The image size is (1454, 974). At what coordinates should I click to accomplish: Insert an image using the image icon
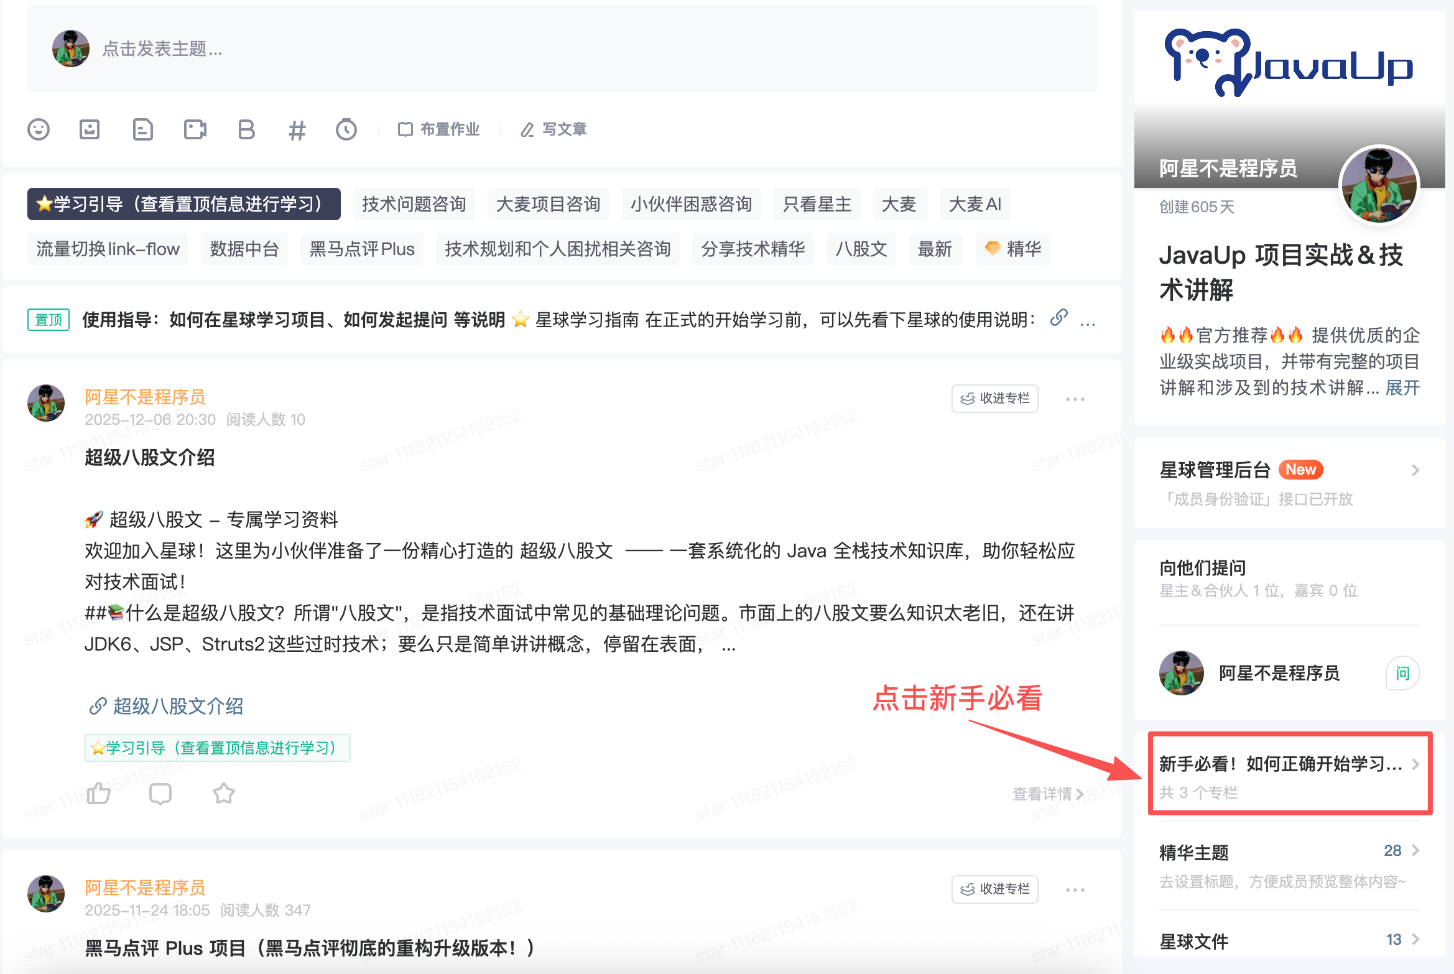90,129
